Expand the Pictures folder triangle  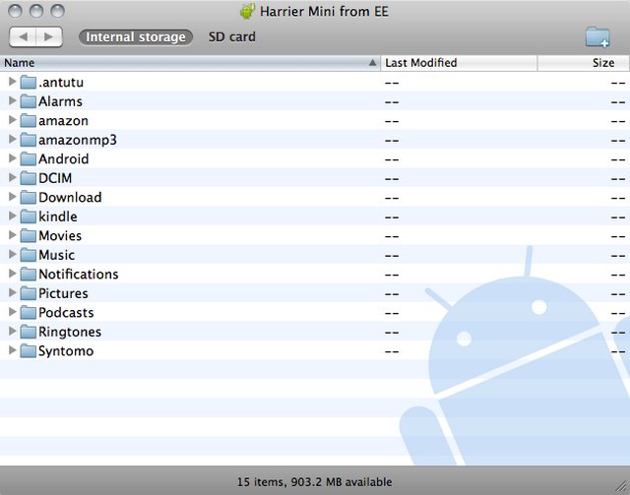tap(12, 293)
